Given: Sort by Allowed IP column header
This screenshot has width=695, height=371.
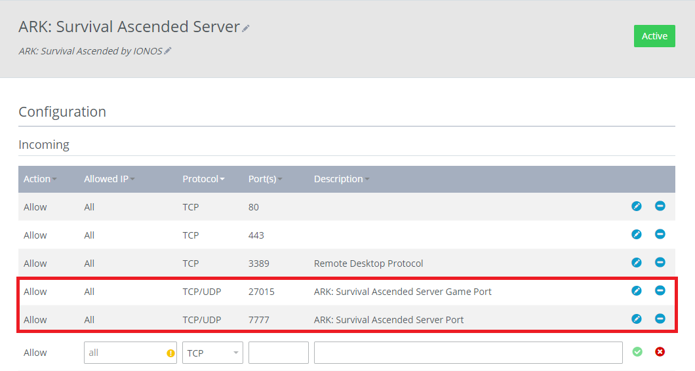Looking at the screenshot, I should coord(109,179).
